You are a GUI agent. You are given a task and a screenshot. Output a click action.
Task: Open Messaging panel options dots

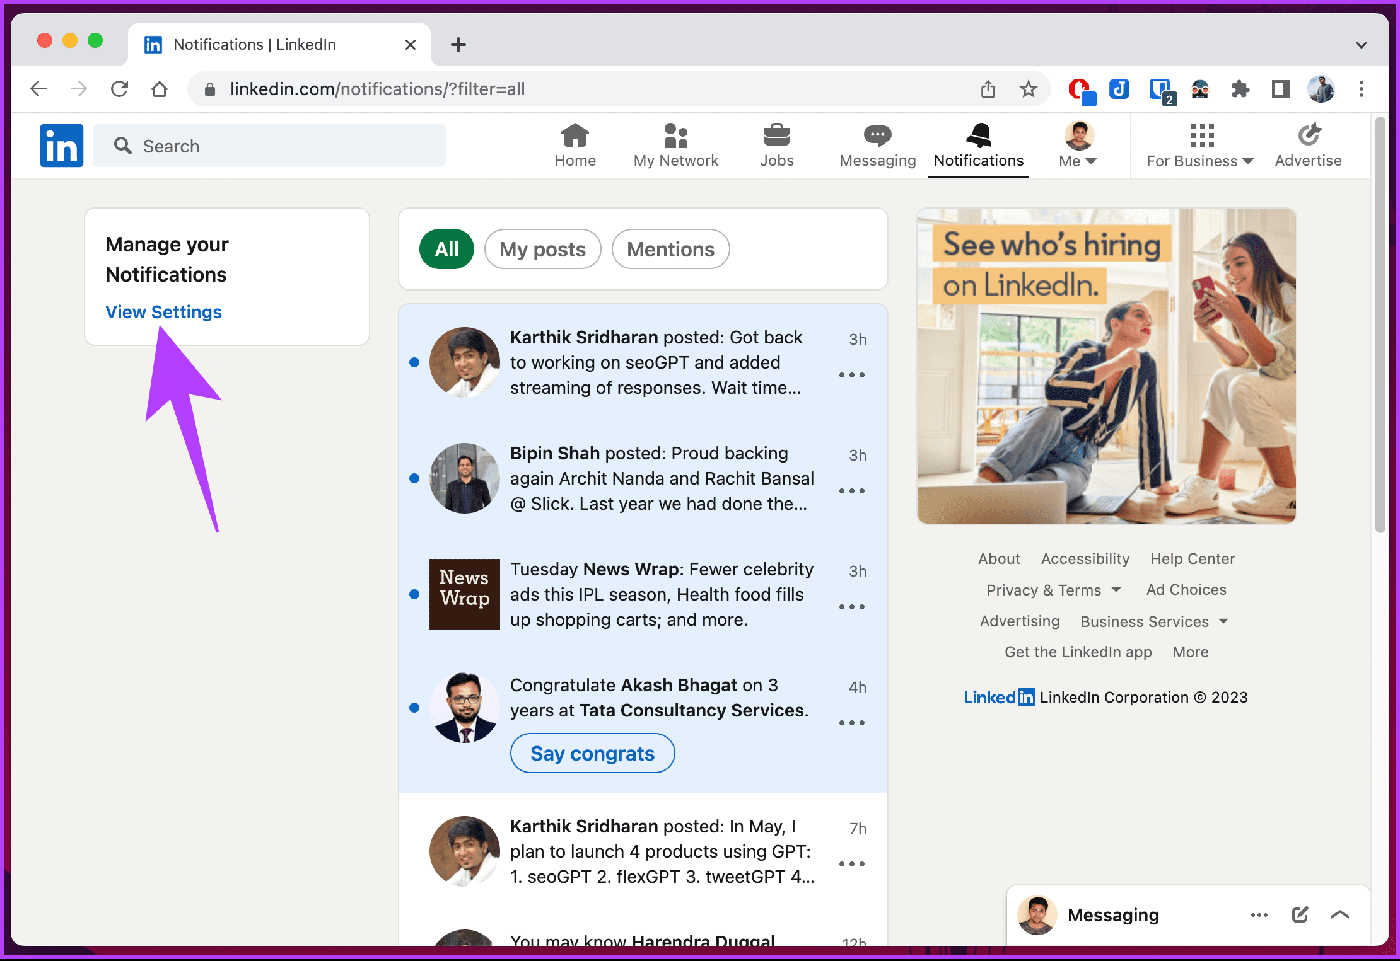coord(1259,914)
